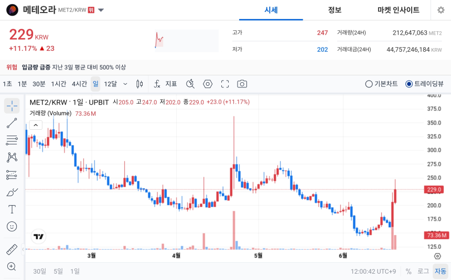Select the 트레이딩뷰 radio option
Screen dimensions: 451x280
click(424, 84)
